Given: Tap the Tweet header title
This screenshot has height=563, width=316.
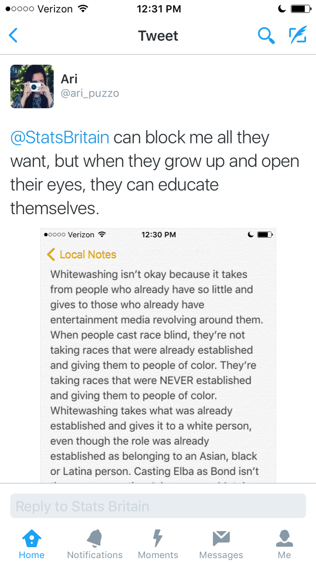Looking at the screenshot, I should tap(158, 36).
